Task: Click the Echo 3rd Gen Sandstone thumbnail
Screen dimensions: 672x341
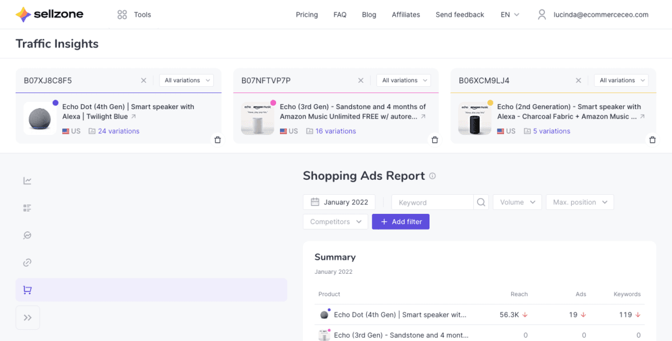Action: click(x=258, y=118)
